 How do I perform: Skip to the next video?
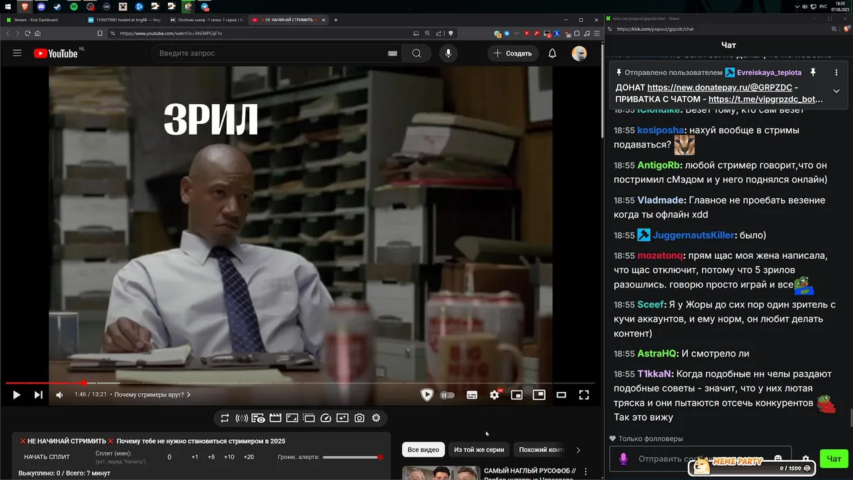[x=38, y=395]
